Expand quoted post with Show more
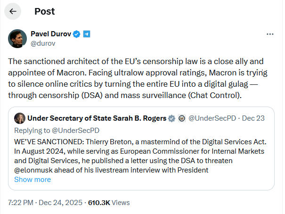Image resolution: width=285 pixels, height=214 pixels. 33,180
